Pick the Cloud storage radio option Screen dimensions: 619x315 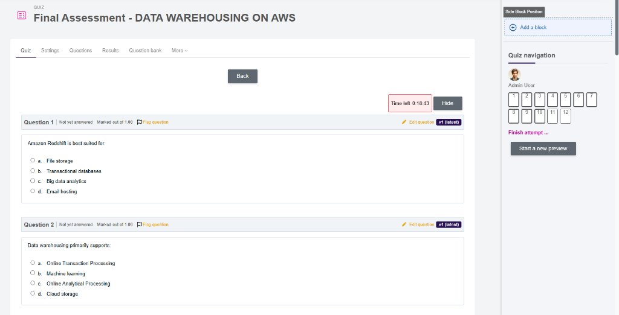click(33, 293)
